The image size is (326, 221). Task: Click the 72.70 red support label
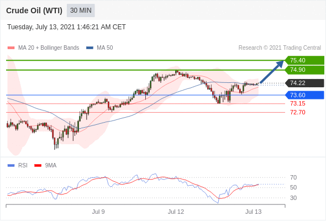[298, 113]
